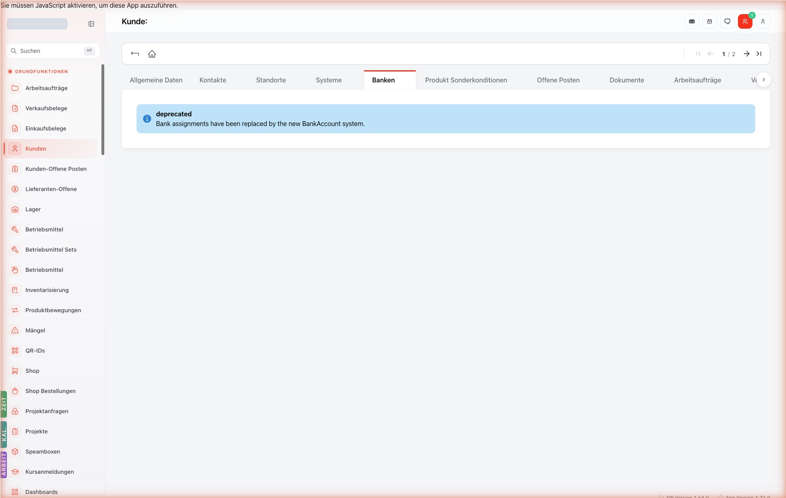Open the green ZEIT side tab
This screenshot has width=786, height=498.
point(4,404)
